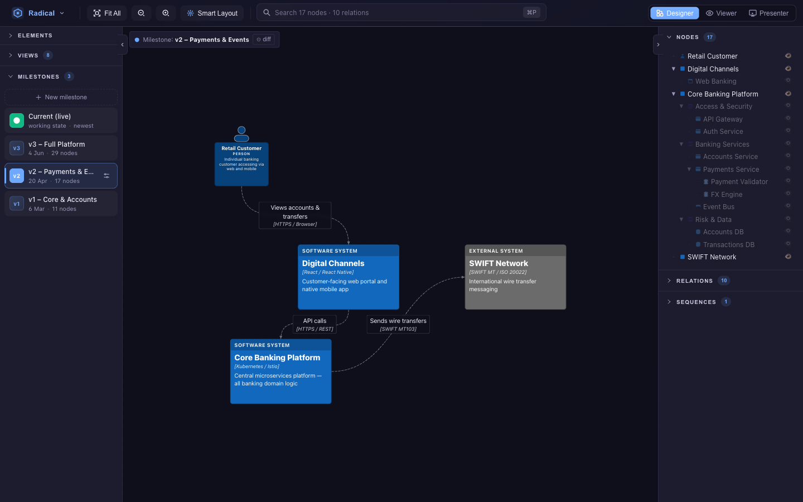Select the Core Banking Platform box on canvas
The image size is (803, 502).
(x=280, y=371)
